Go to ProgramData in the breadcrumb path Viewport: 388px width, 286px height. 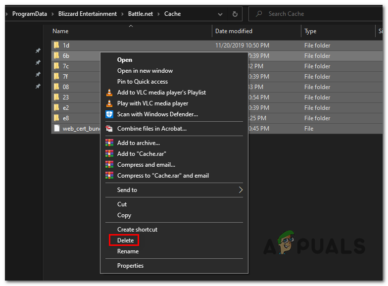pos(30,14)
